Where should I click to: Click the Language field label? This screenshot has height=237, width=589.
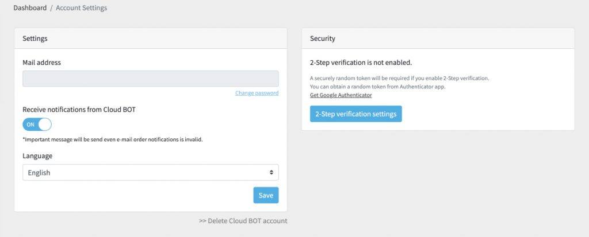click(x=37, y=156)
